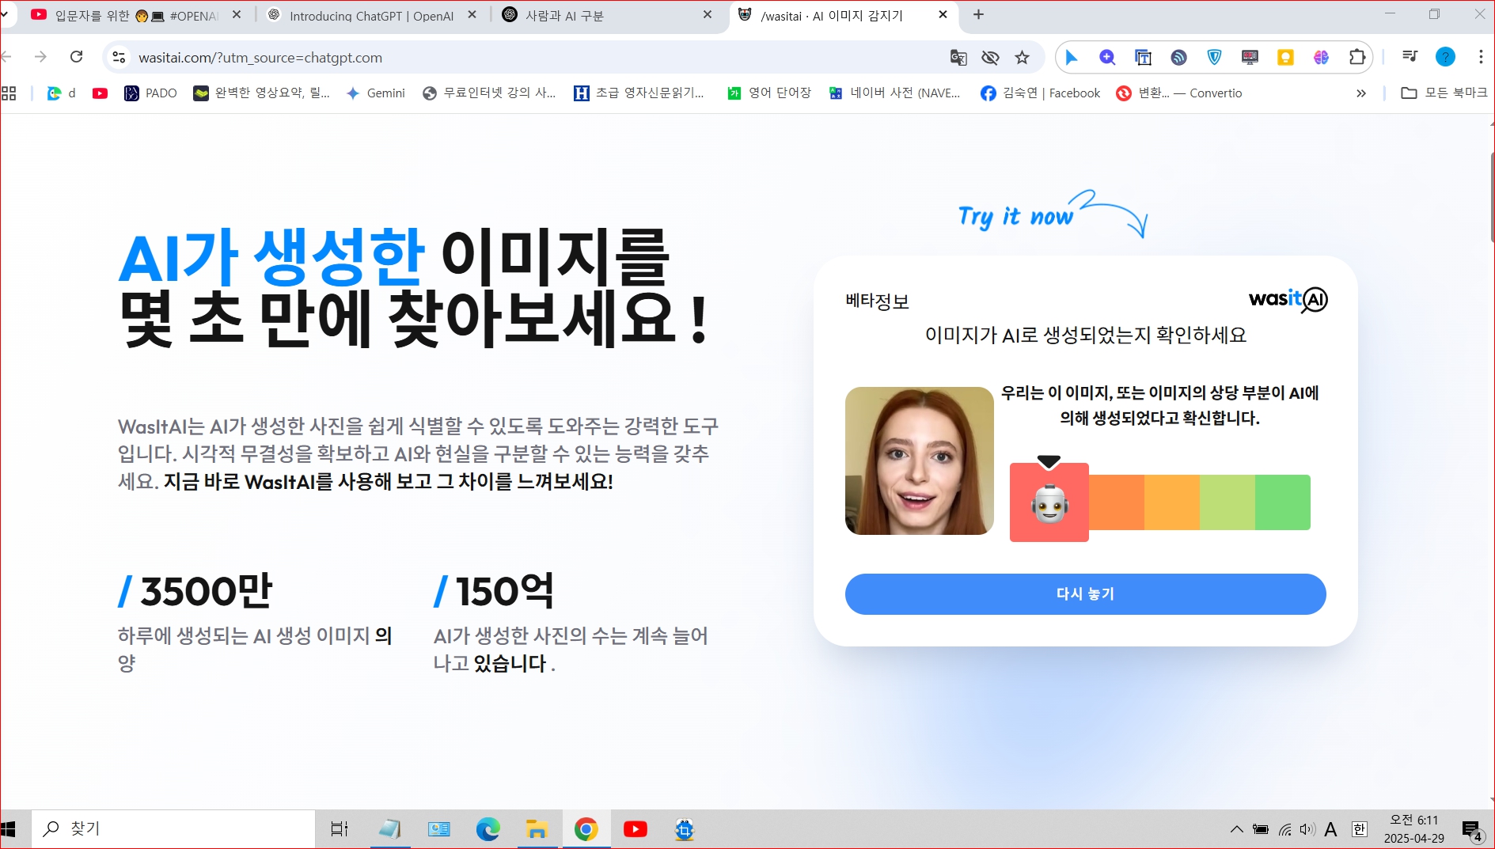1495x849 pixels.
Task: Click the crossed-eye tracking protection icon
Action: pyautogui.click(x=990, y=57)
